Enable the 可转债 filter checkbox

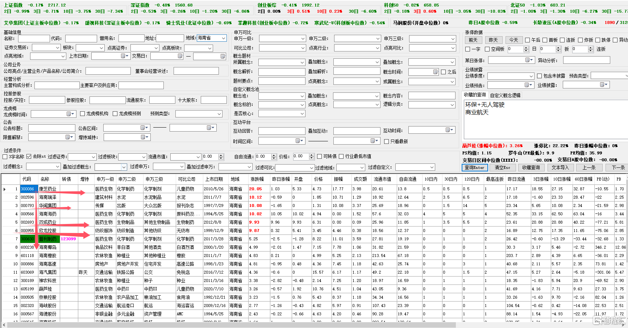(x=319, y=156)
